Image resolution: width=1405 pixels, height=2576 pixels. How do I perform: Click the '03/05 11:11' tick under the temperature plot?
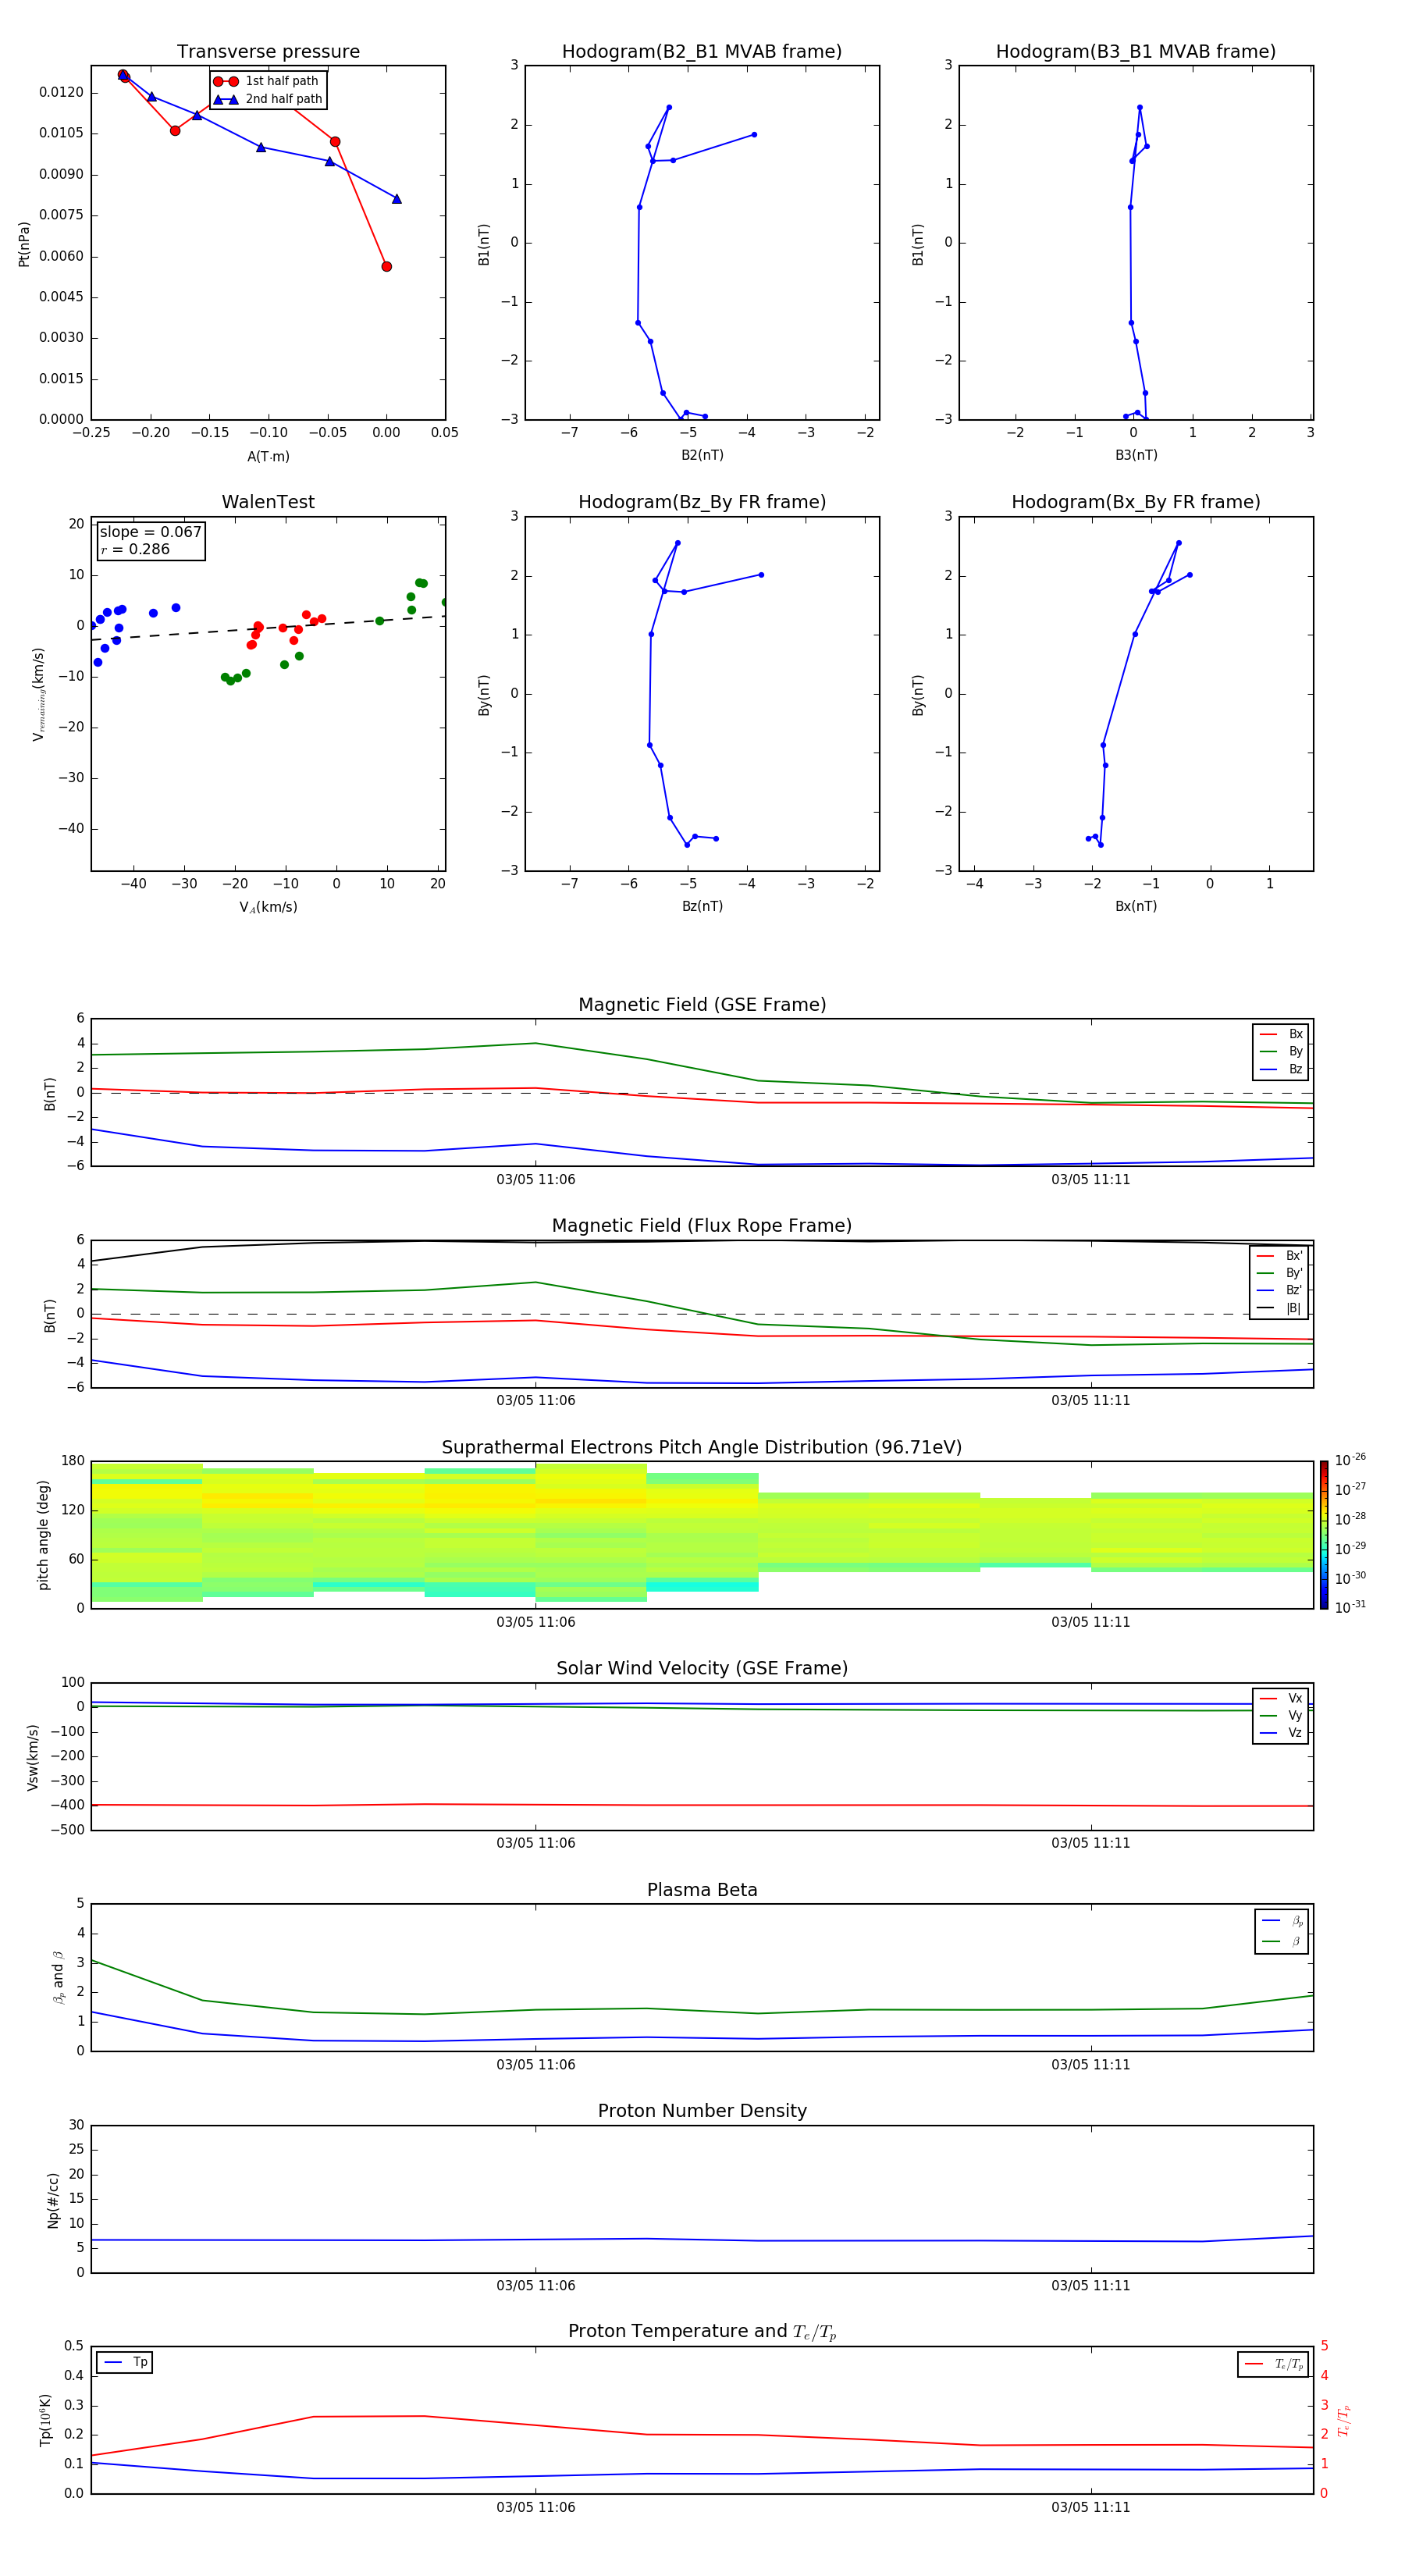(1091, 2507)
